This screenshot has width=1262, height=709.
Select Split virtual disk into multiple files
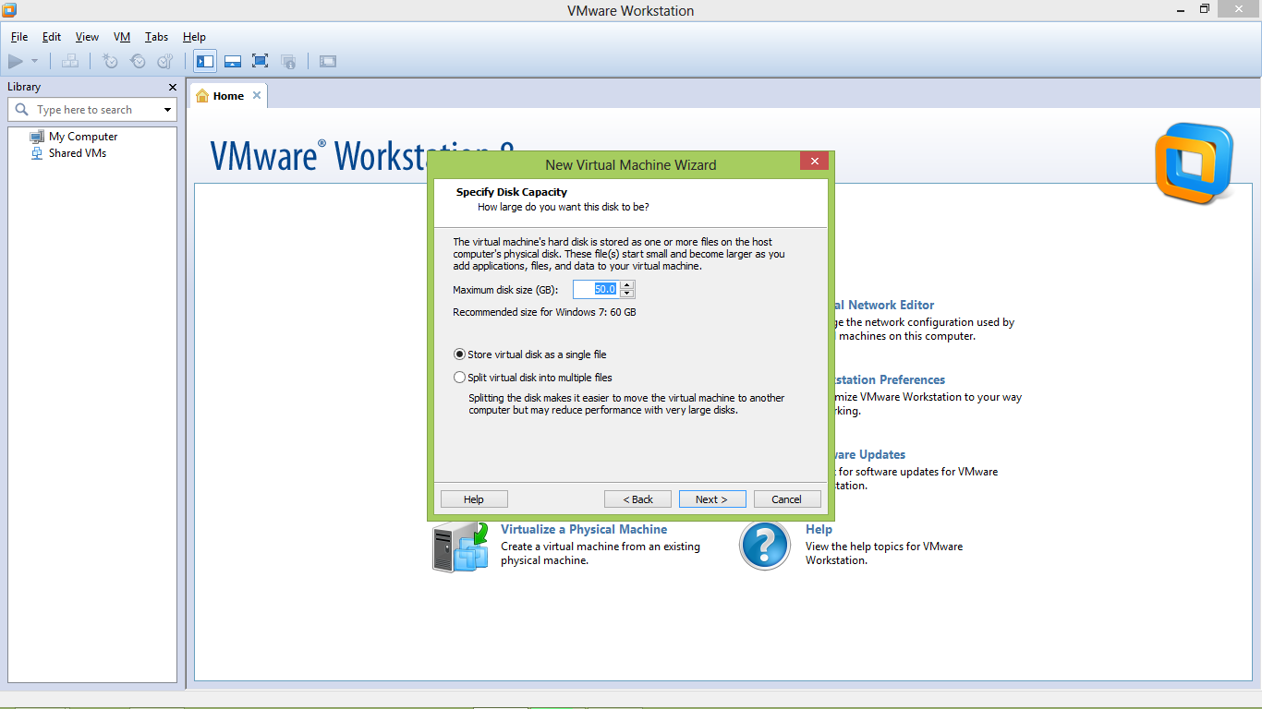(459, 377)
